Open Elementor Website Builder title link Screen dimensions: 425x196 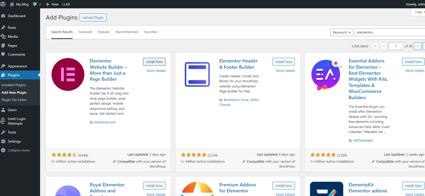(109, 70)
